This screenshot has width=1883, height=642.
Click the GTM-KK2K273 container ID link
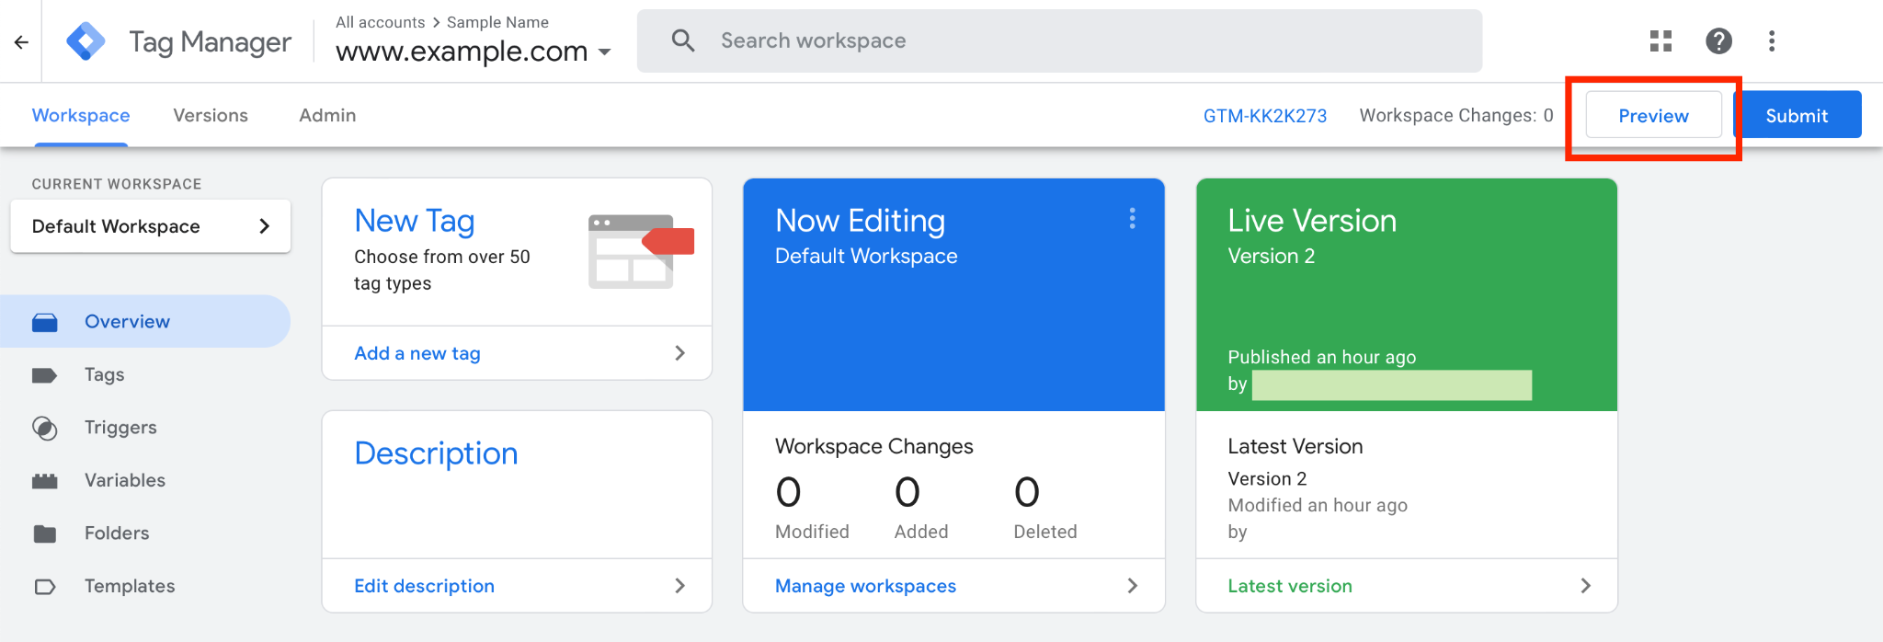[x=1265, y=116]
